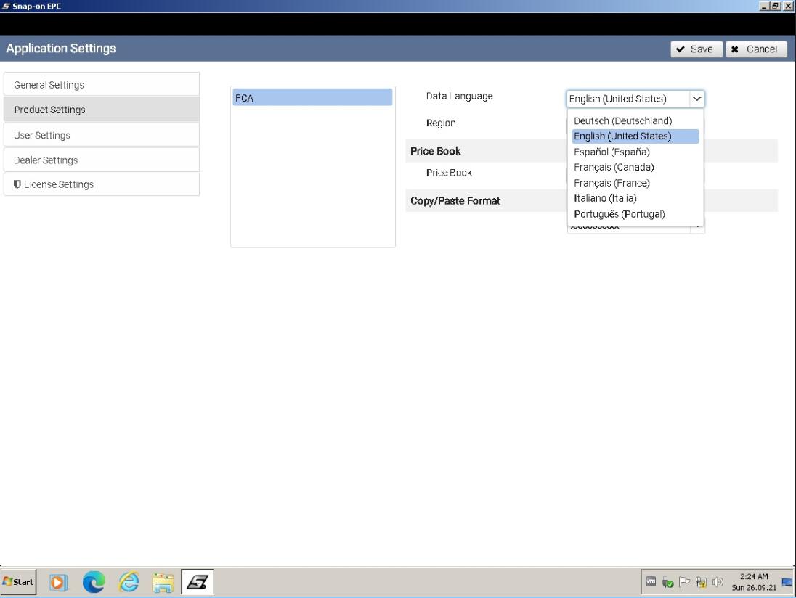The width and height of the screenshot is (796, 598).
Task: Click the Snap-on EPC title bar logo
Action: pyautogui.click(x=6, y=6)
